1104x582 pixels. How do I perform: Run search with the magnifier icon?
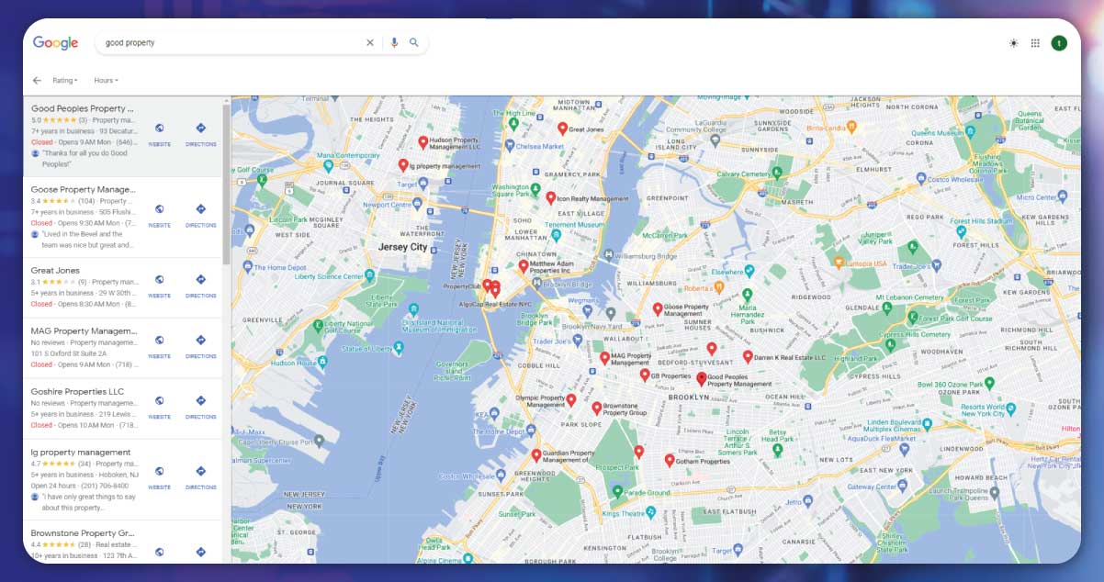click(414, 42)
